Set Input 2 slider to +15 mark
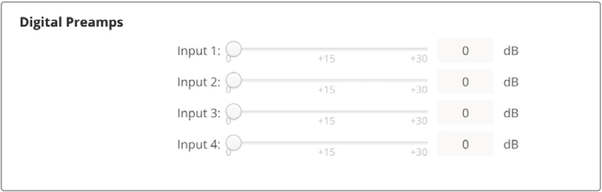 pos(327,80)
